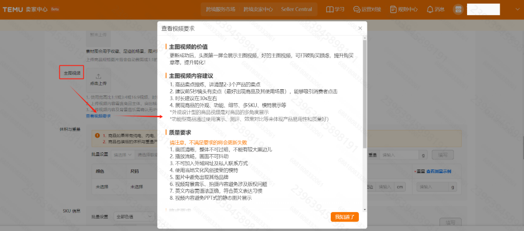Click 填写 button in volume section
Image resolution: width=524 pixels, height=231 pixels.
point(443,155)
